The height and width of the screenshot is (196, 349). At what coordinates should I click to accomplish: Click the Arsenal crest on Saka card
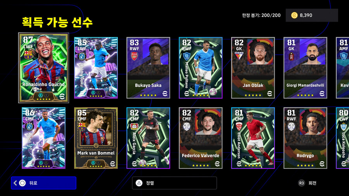coord(134,56)
